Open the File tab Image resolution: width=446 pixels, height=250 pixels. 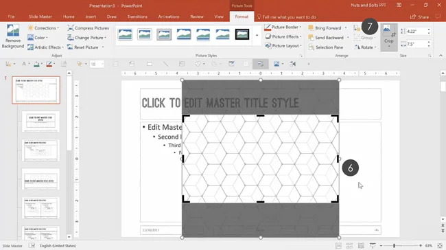click(x=11, y=16)
